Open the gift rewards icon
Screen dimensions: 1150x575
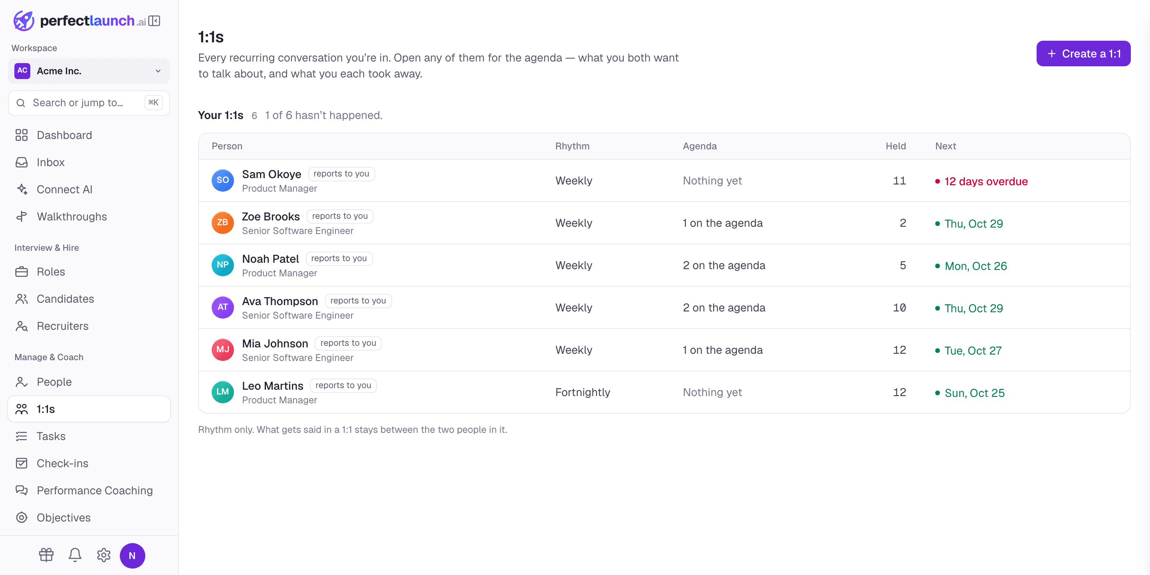click(46, 555)
